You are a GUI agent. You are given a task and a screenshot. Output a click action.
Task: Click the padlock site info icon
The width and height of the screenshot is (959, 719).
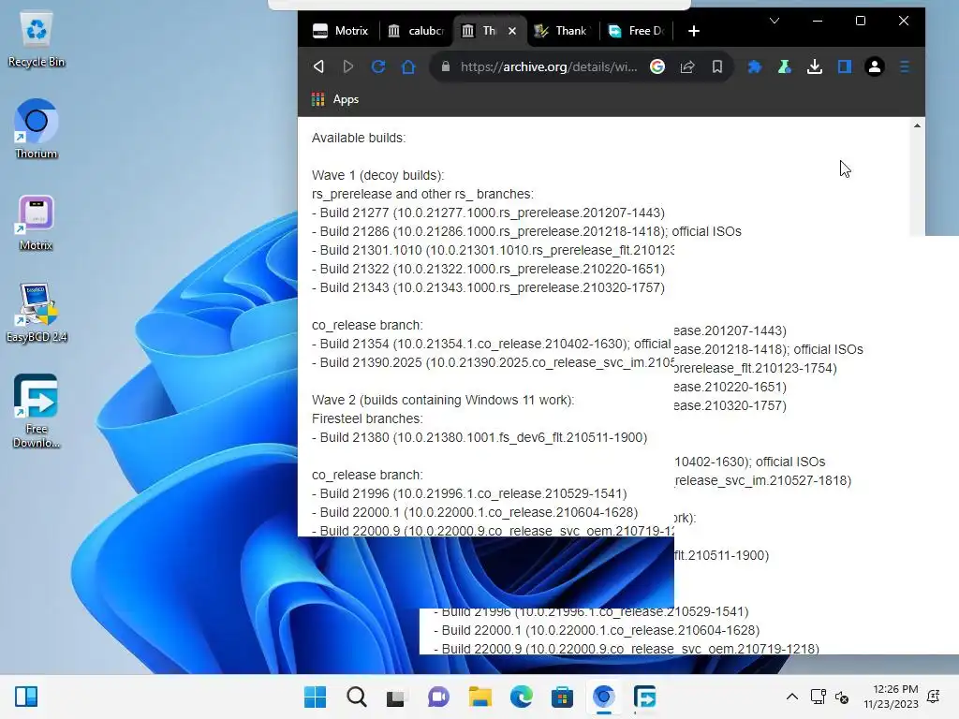point(445,66)
